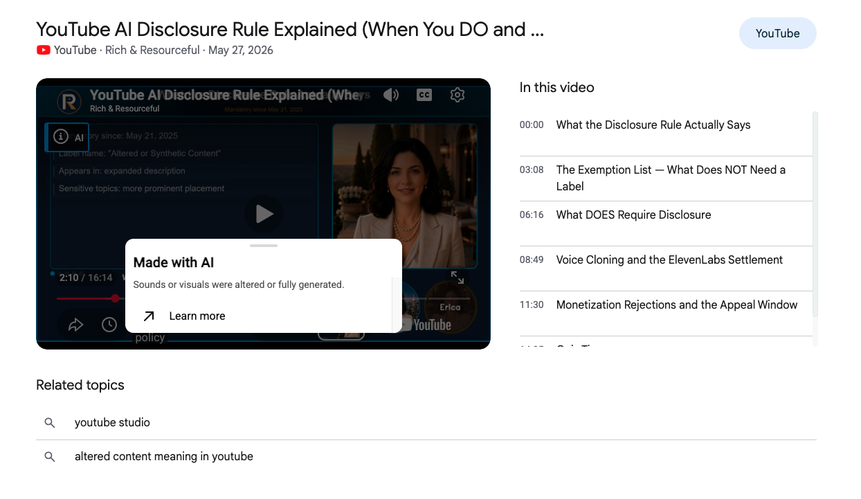
Task: Toggle closed captions with the CC icon
Action: [424, 95]
